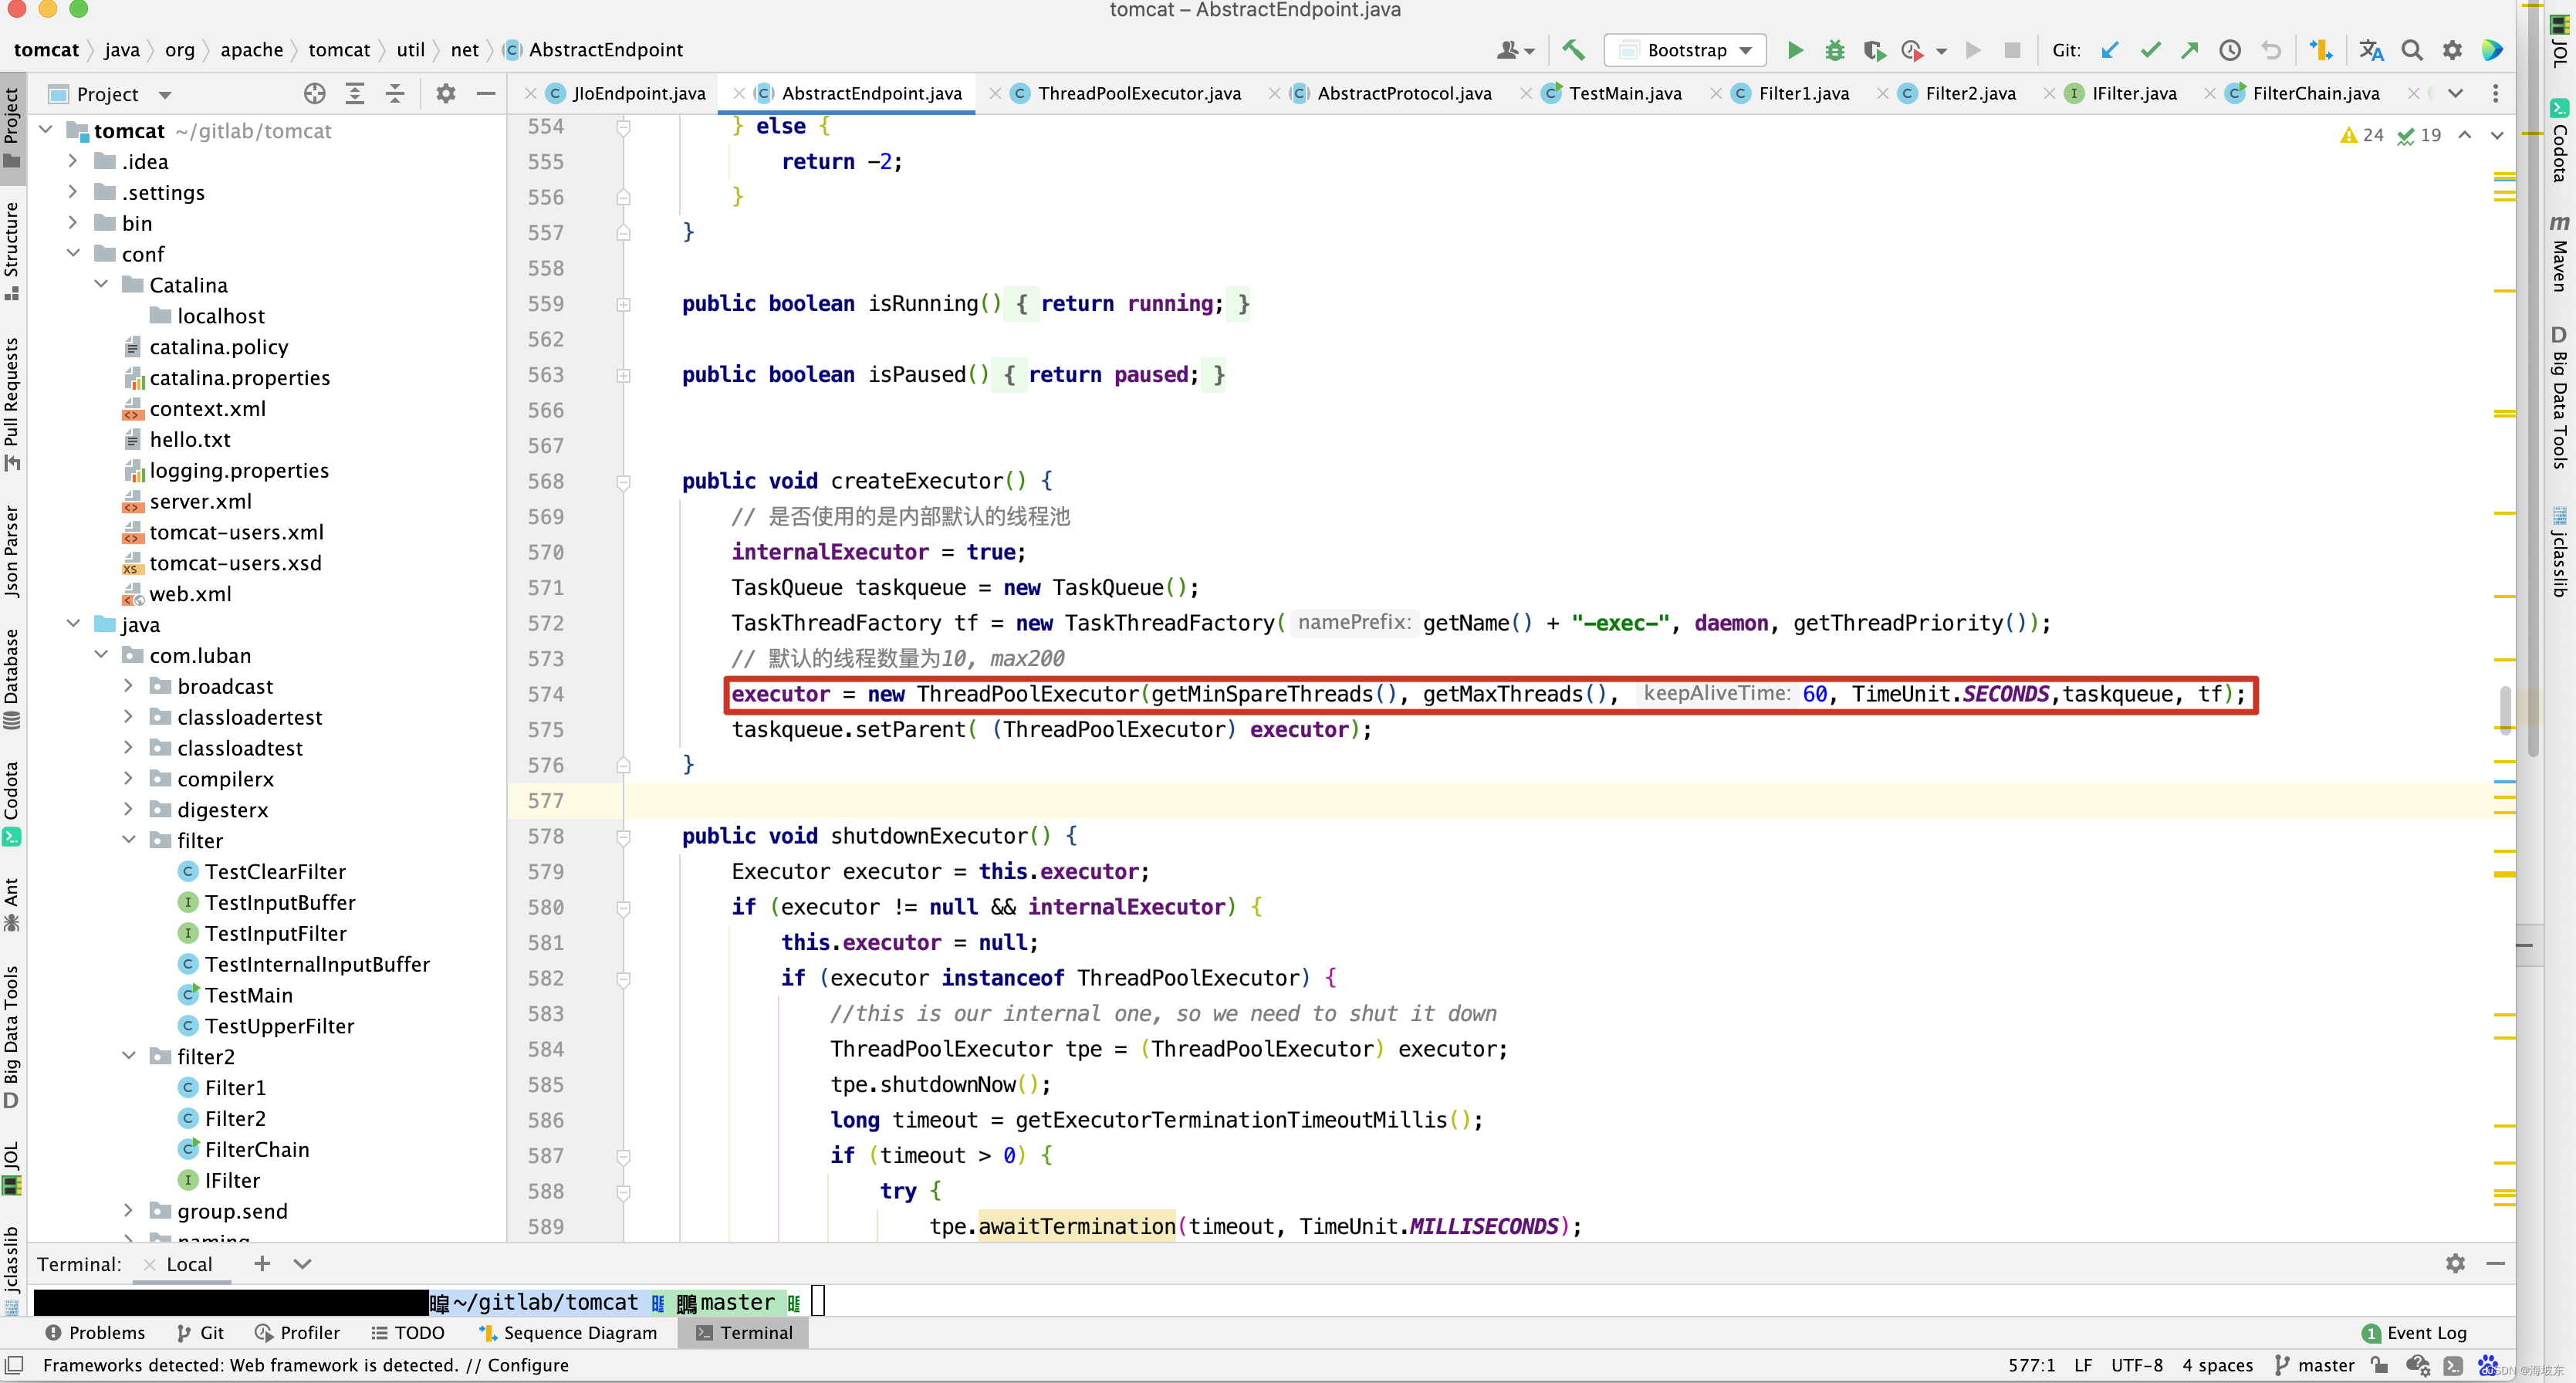Image resolution: width=2576 pixels, height=1383 pixels.
Task: Open Terminal panel settings gear
Action: 2455,1263
